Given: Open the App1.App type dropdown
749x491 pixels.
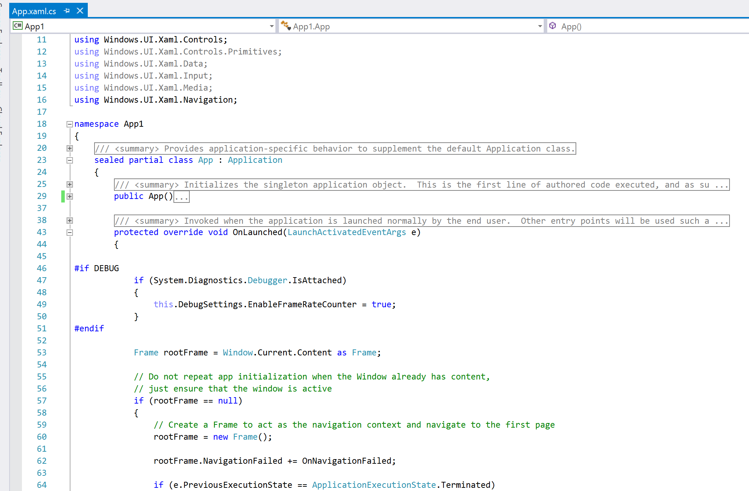Looking at the screenshot, I should pos(540,26).
